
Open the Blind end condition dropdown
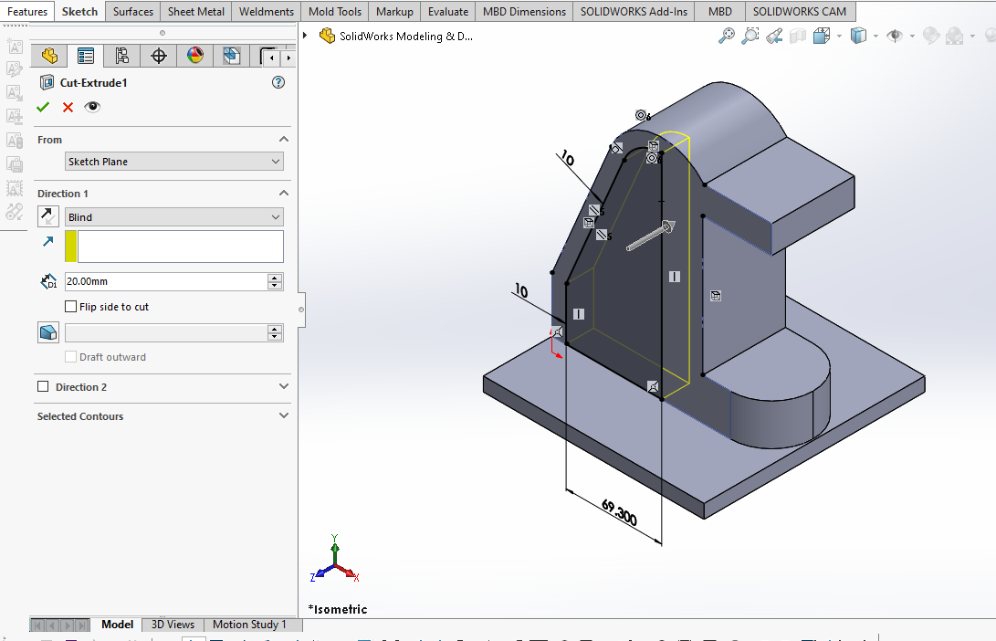tap(174, 217)
